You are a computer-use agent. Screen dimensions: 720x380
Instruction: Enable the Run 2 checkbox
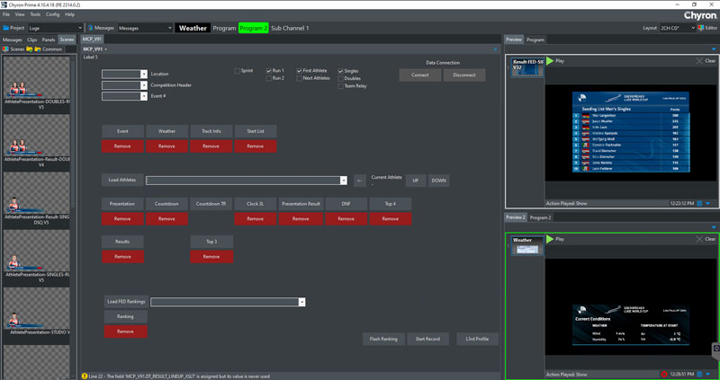(x=268, y=78)
